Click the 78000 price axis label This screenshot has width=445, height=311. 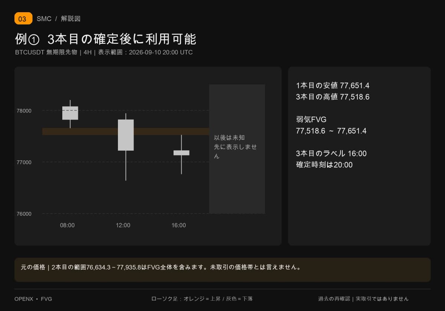(x=24, y=111)
